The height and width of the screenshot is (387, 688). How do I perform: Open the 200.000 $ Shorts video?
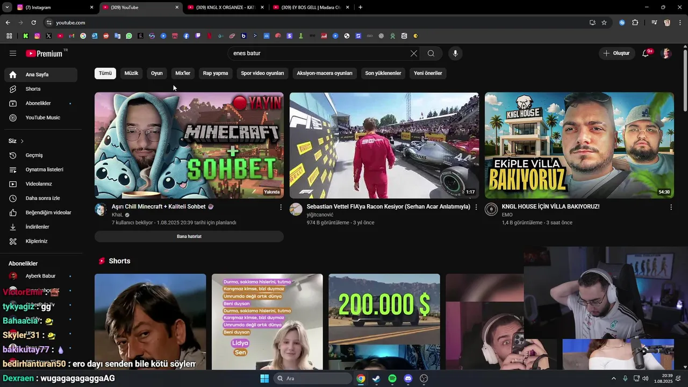click(384, 321)
